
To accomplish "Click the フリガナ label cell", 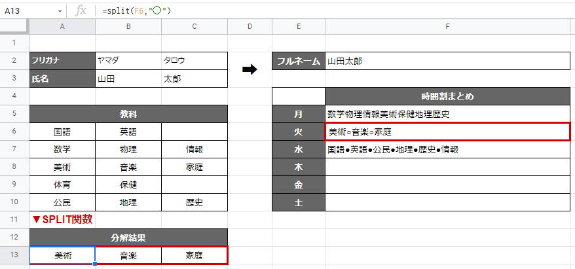I will tap(62, 61).
